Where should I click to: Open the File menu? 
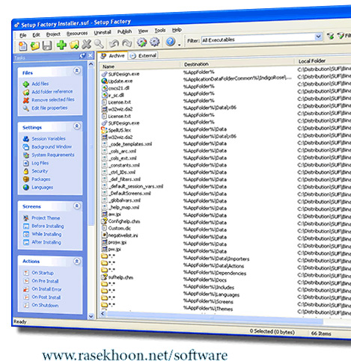[x=23, y=35]
